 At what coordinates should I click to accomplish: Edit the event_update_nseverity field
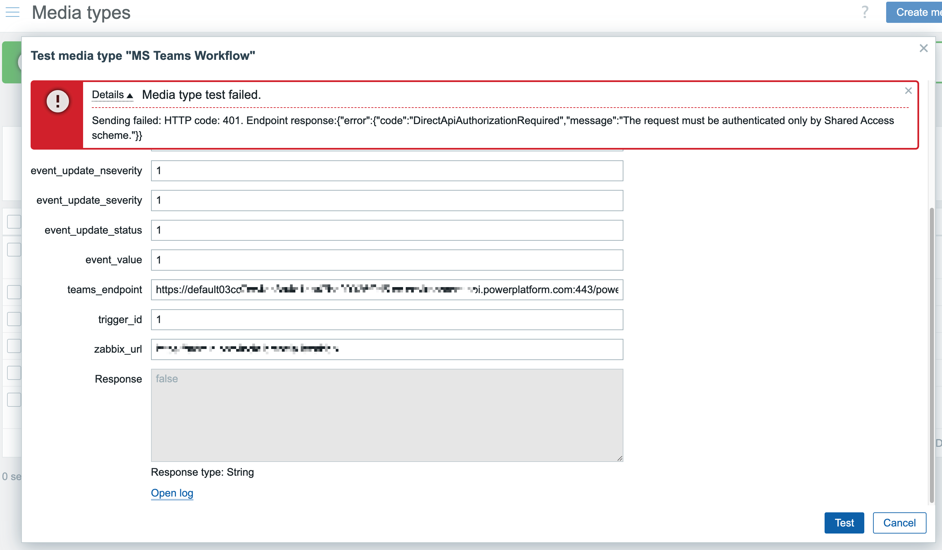(387, 171)
